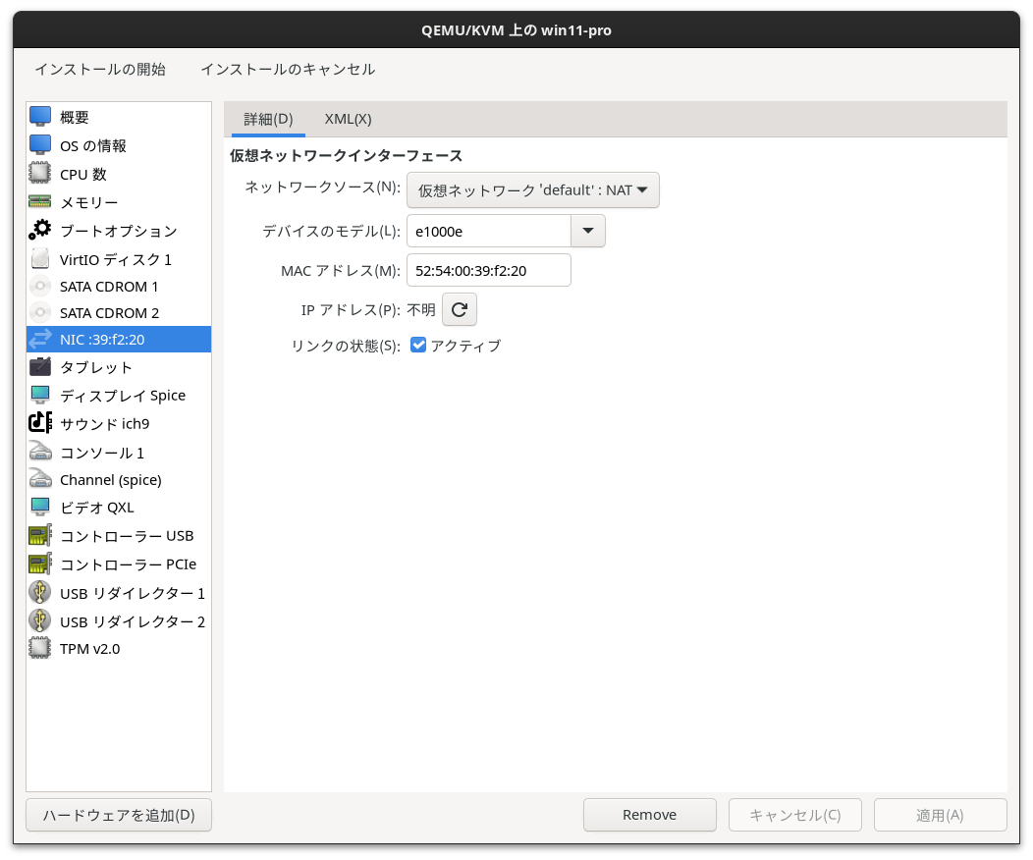Click ハードウェアを追加(D) to add hardware
The height and width of the screenshot is (860, 1033).
[118, 815]
